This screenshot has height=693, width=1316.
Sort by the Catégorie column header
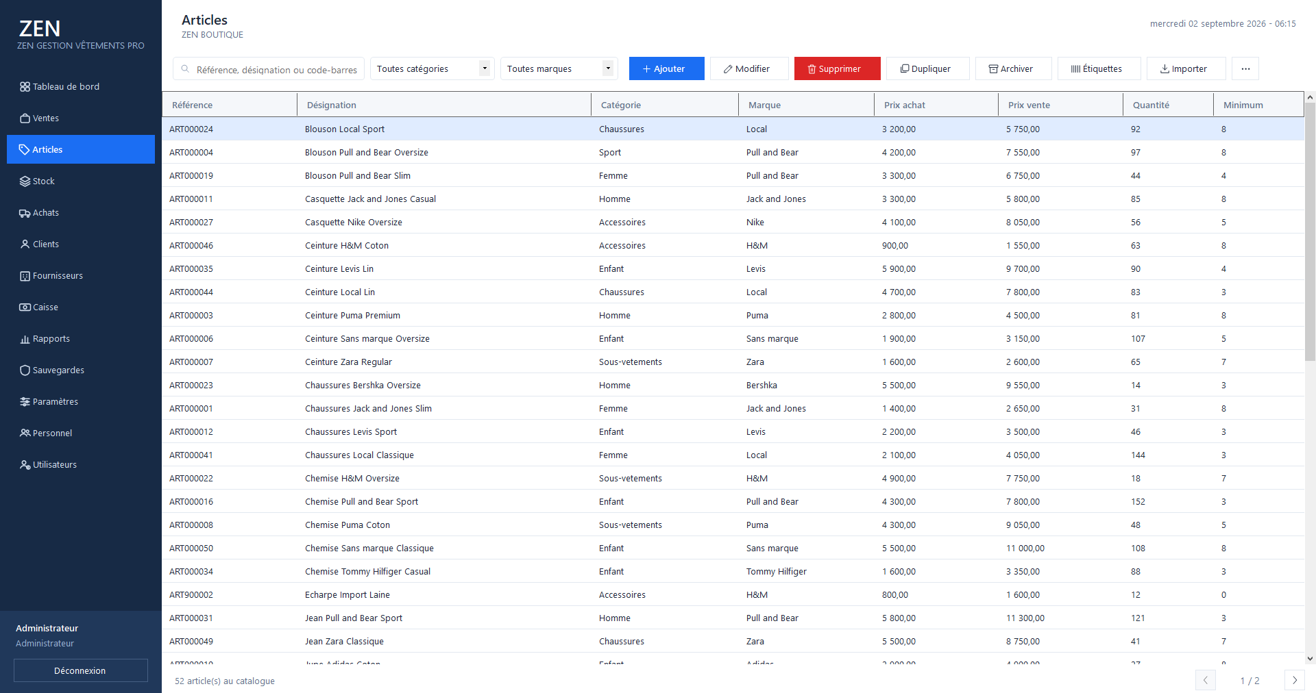665,105
